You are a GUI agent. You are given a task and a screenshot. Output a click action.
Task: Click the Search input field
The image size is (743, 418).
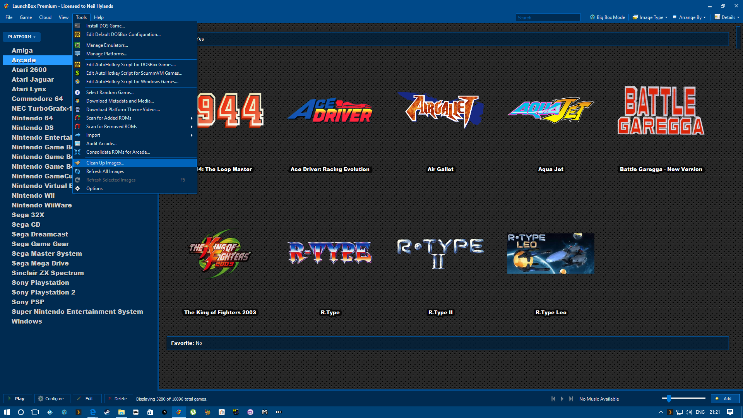point(548,17)
